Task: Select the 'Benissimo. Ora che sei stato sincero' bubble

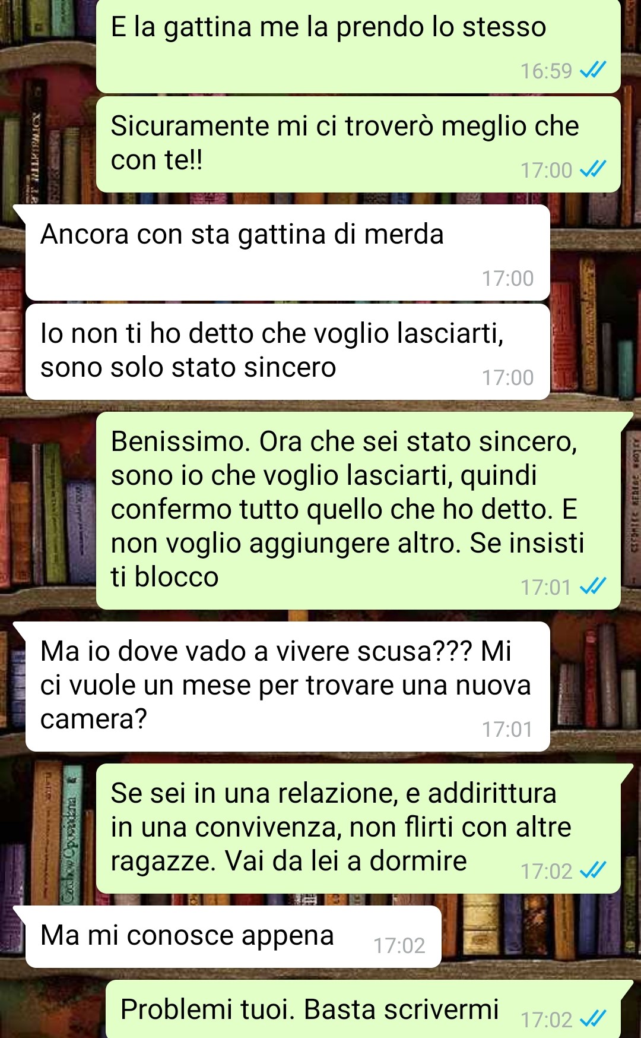Action: [358, 510]
